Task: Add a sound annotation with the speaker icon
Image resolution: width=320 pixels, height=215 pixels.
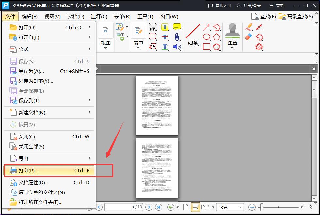Action: point(176,46)
